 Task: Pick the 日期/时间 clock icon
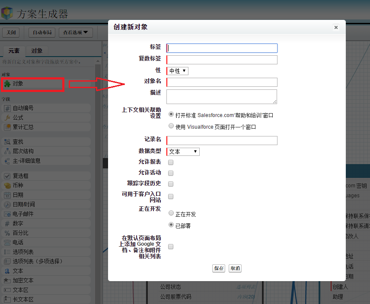(7, 205)
